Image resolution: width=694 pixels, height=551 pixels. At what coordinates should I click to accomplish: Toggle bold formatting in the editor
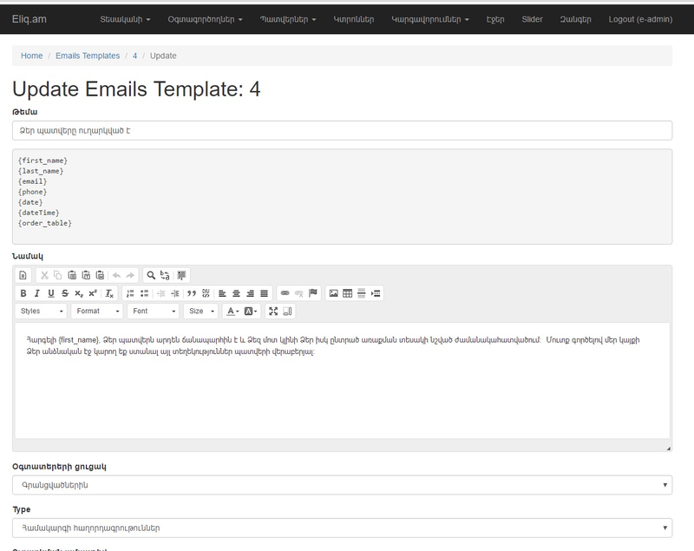click(23, 293)
